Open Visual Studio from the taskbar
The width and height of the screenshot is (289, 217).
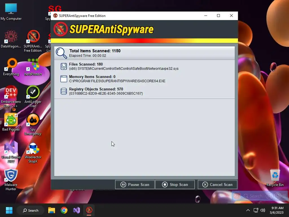click(76, 210)
